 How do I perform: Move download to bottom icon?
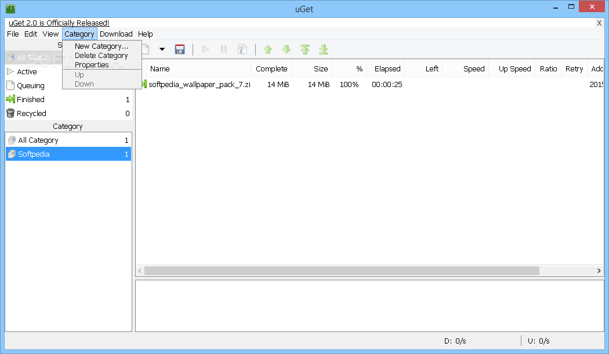(324, 49)
